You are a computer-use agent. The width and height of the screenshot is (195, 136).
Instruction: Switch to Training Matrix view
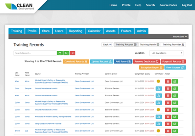click(x=150, y=45)
